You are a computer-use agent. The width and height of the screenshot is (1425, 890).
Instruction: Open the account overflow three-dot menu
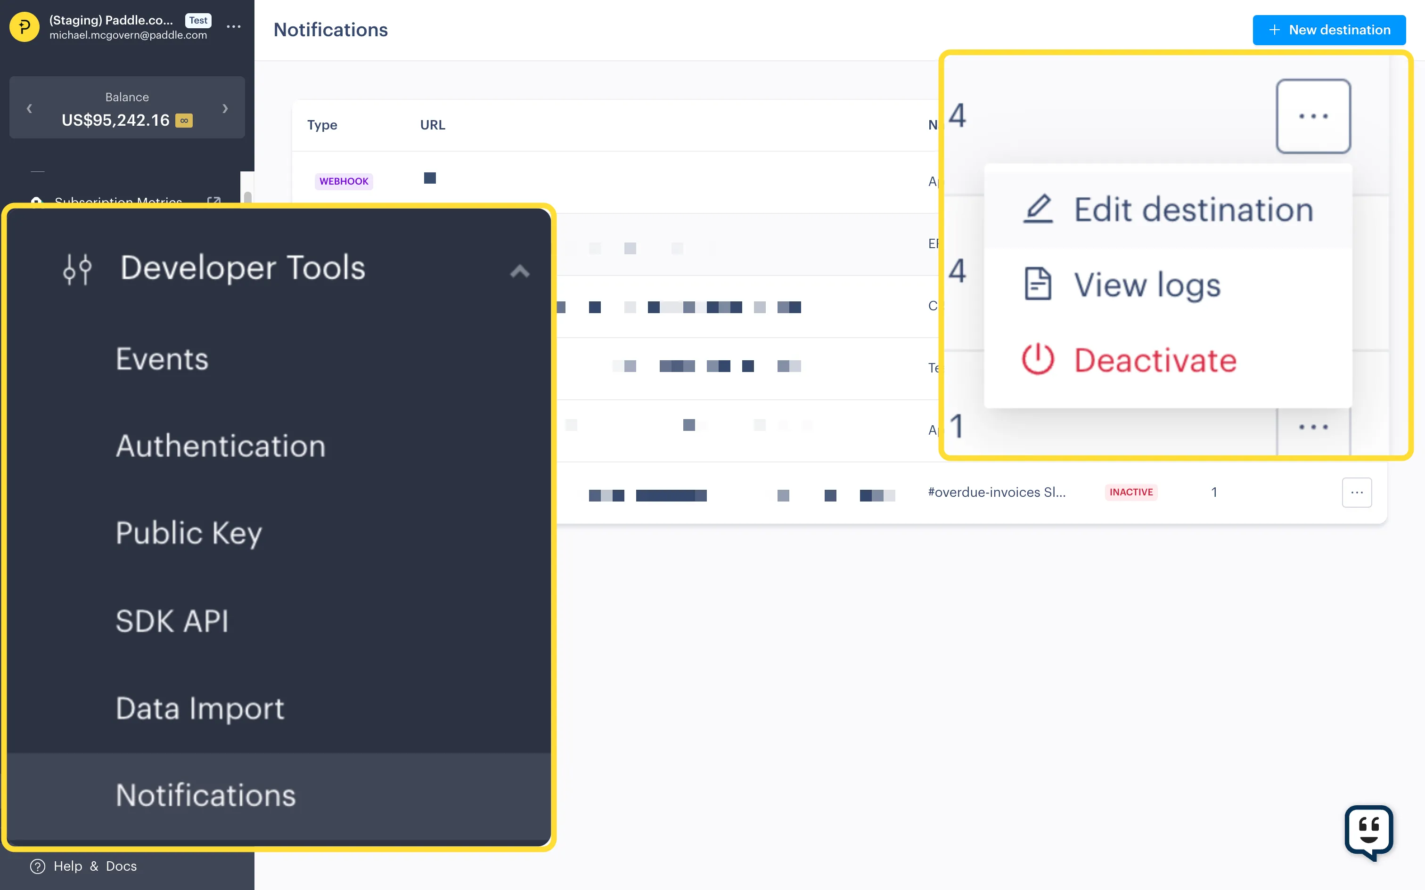tap(234, 26)
